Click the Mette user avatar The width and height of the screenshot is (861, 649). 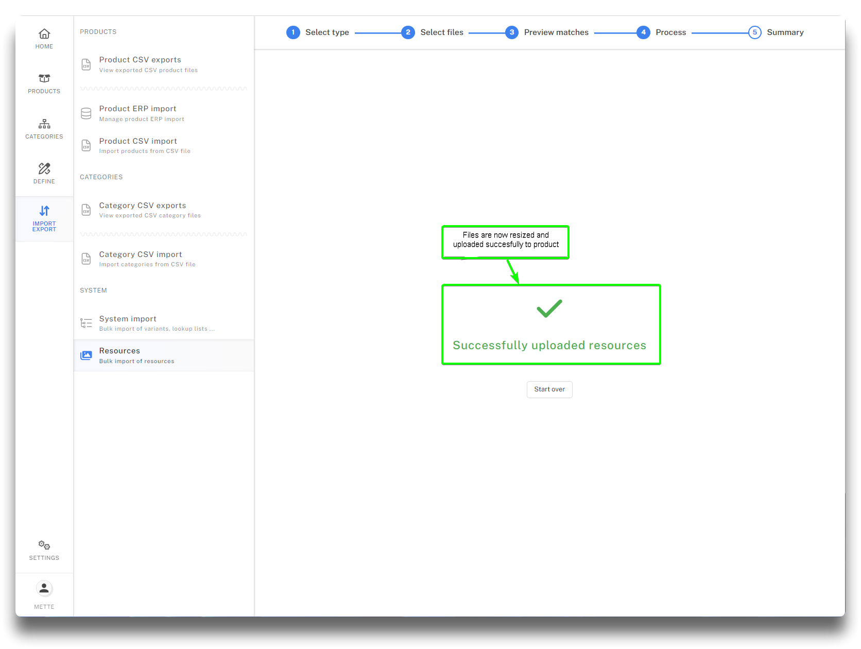(44, 588)
